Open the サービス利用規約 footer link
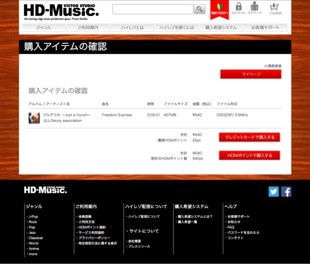Image resolution: width=310 pixels, height=264 pixels. 92,233
